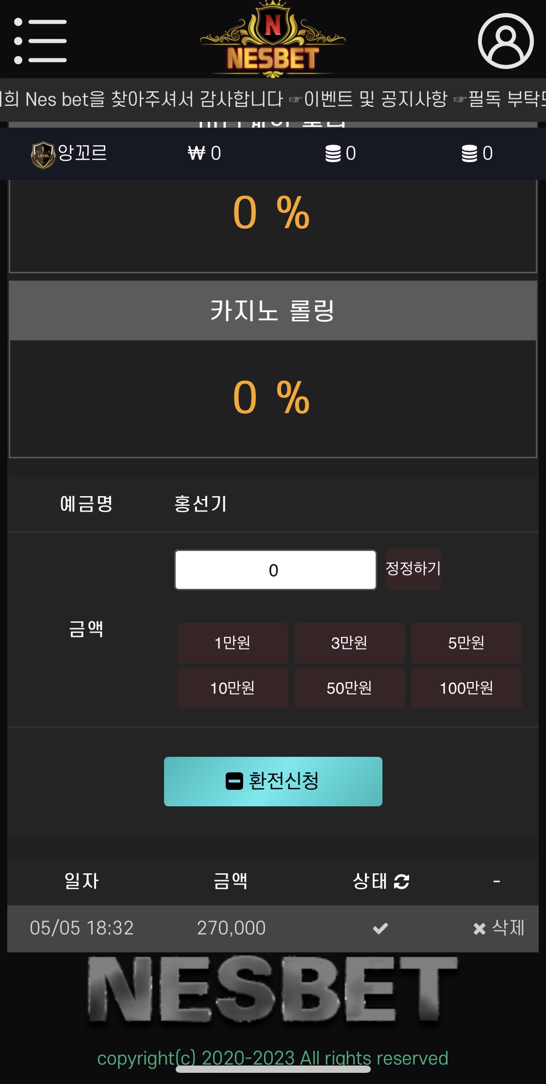Click the NESBET crown logo
This screenshot has height=1084, width=546.
pos(273,40)
